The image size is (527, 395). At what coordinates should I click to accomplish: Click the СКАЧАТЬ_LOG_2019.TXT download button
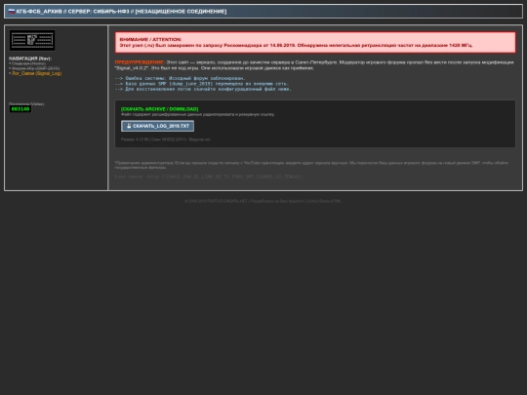(x=157, y=126)
